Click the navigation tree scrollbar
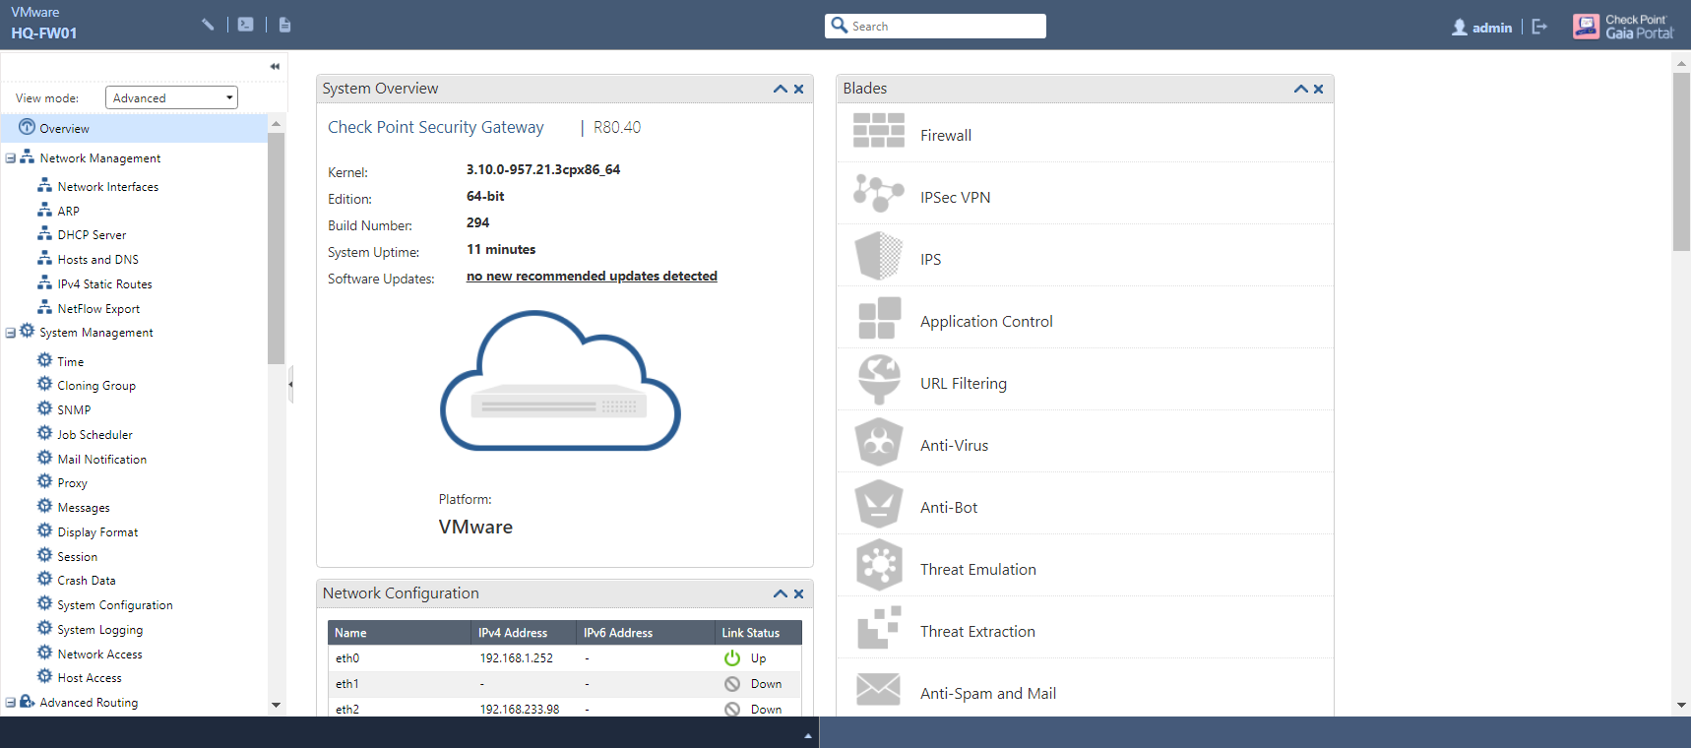 coord(276,248)
